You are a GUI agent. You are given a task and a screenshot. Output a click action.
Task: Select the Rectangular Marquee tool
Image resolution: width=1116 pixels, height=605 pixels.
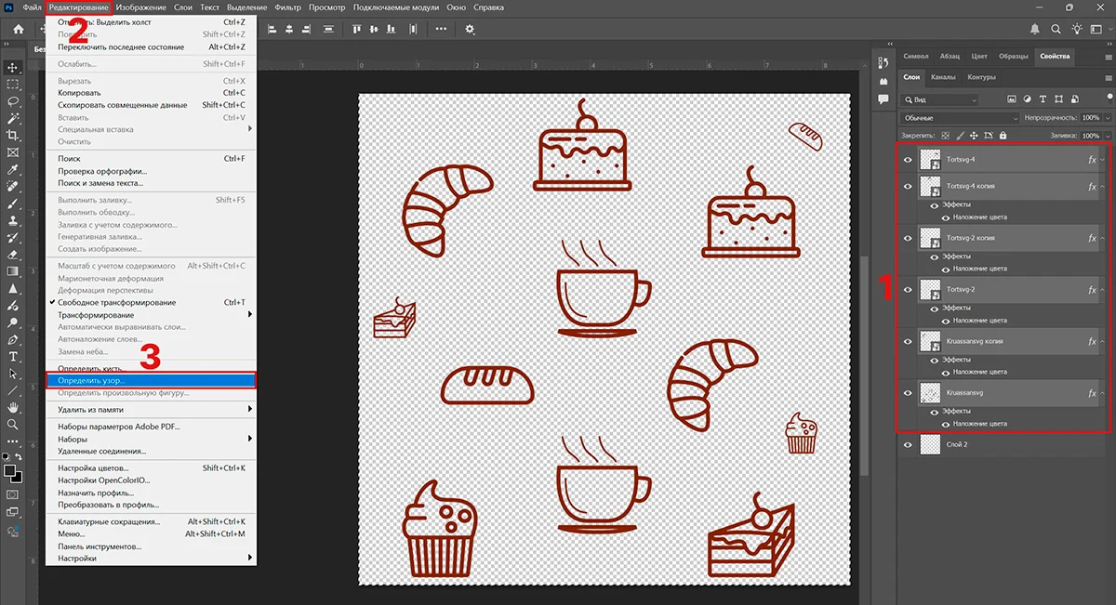pyautogui.click(x=13, y=84)
